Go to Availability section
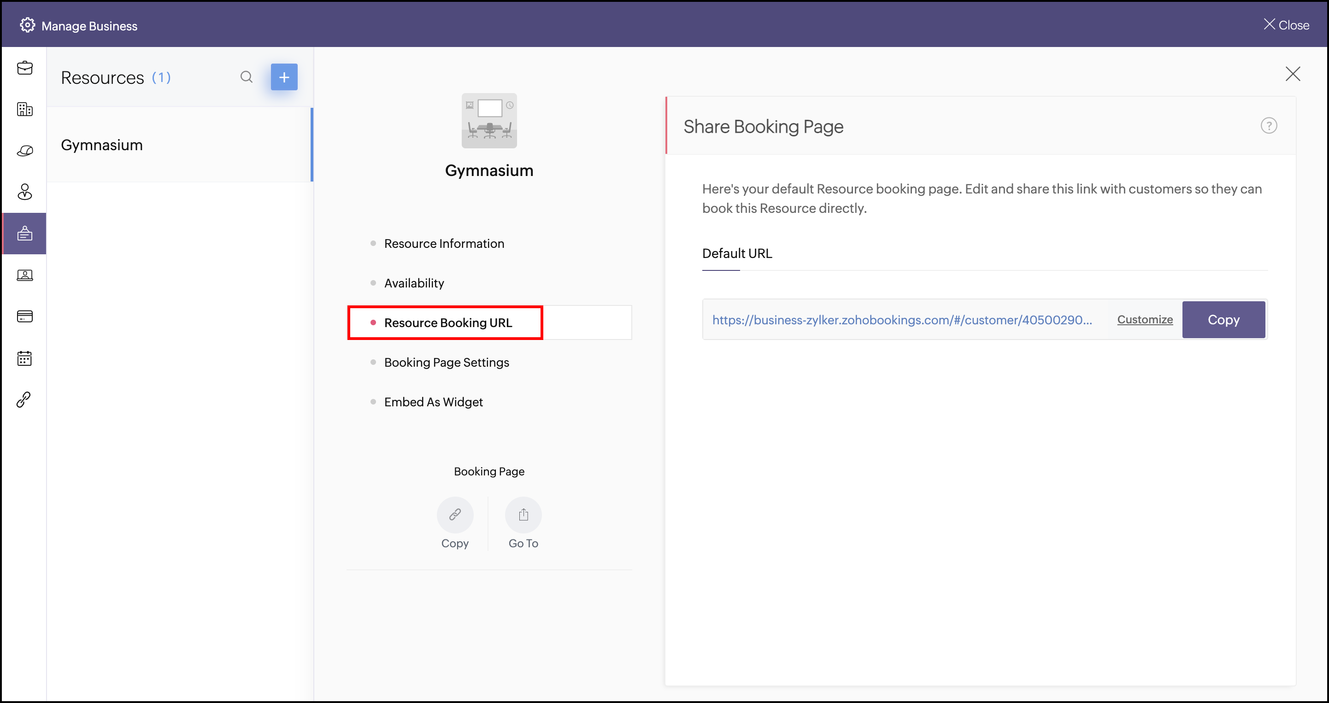 click(x=414, y=283)
